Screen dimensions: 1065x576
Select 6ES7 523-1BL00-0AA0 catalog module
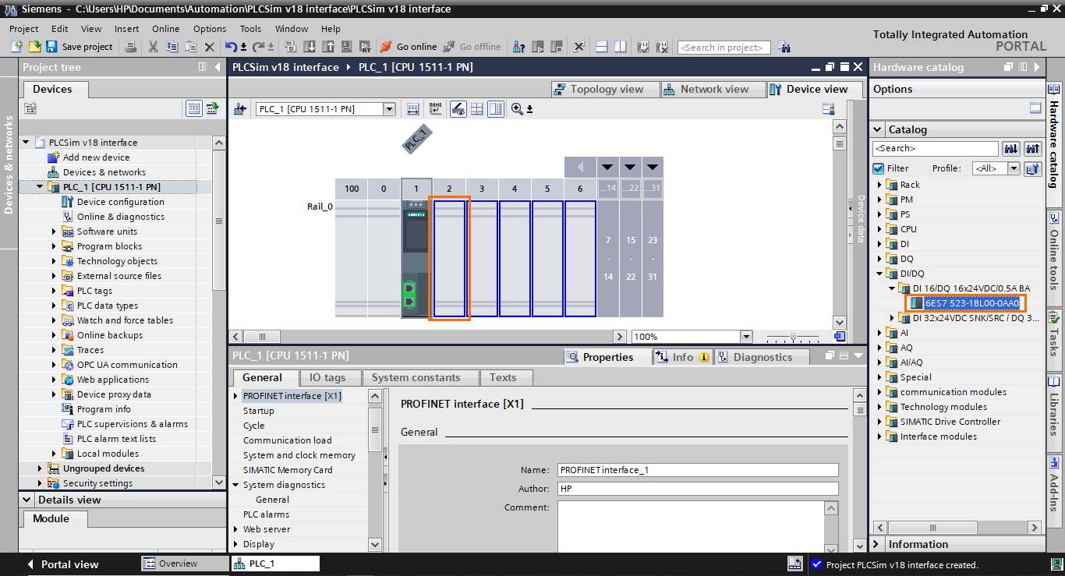[x=971, y=303]
